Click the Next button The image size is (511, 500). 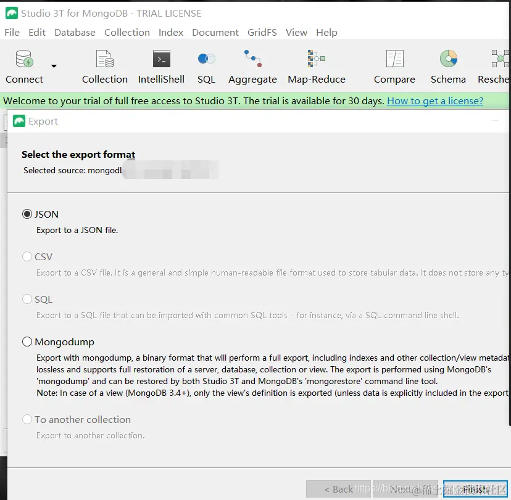point(405,489)
